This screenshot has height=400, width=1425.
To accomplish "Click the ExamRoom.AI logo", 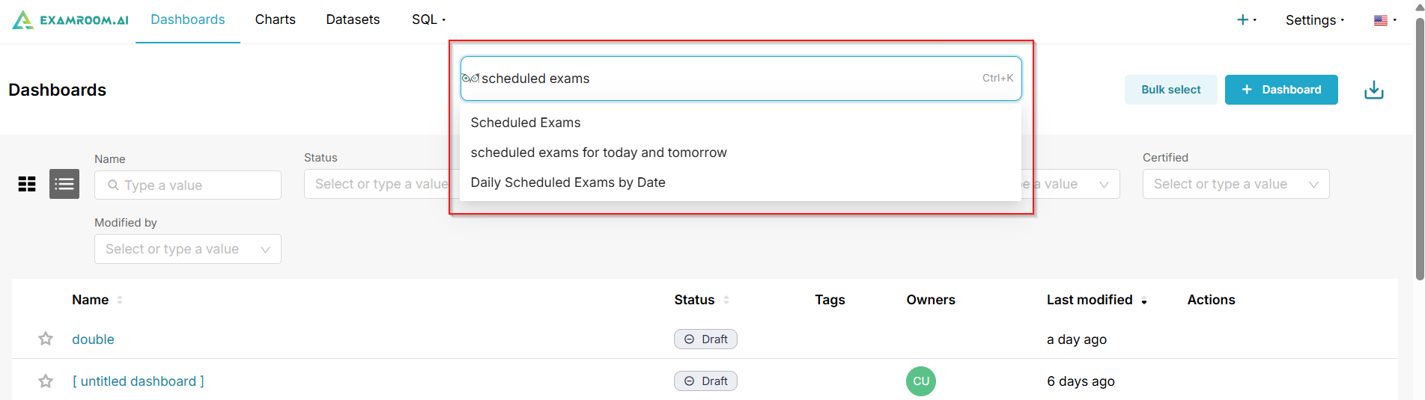I will point(70,20).
